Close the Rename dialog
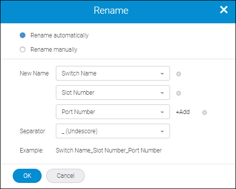Screen dimensions: 236x189 (224, 10)
